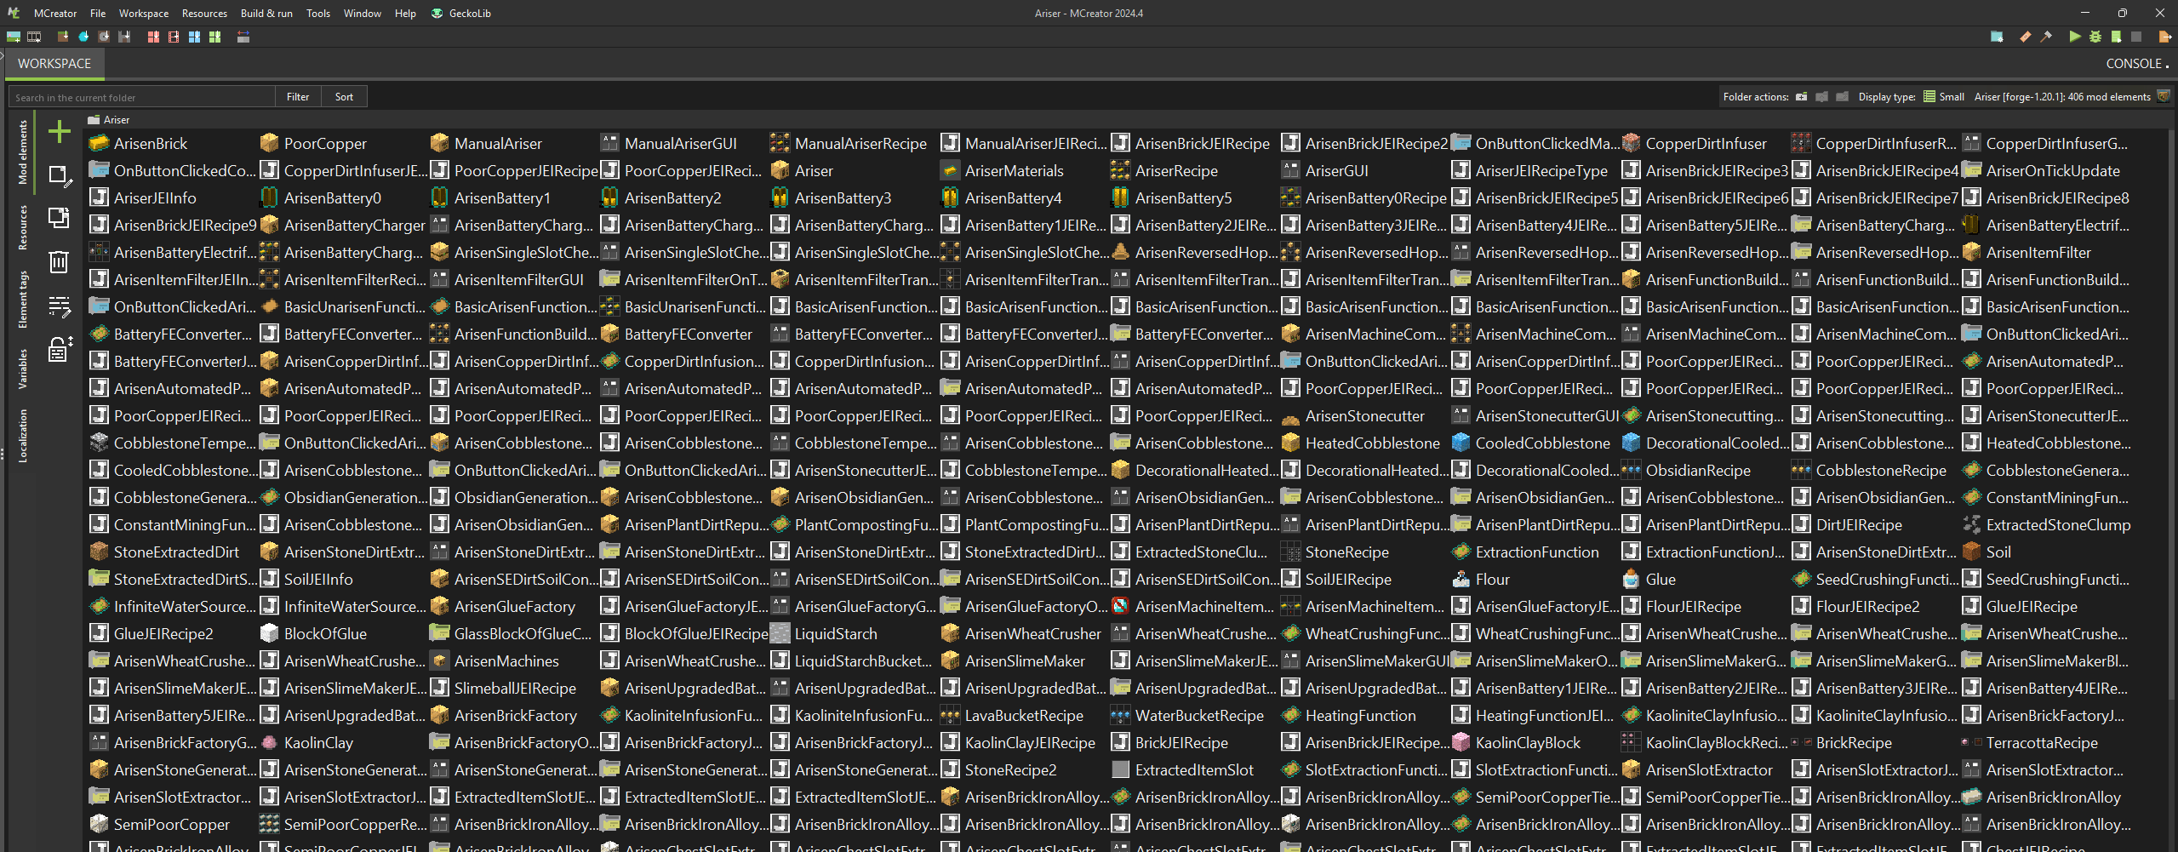The image size is (2178, 852).
Task: Click the trash delete element icon
Action: pos(59,261)
